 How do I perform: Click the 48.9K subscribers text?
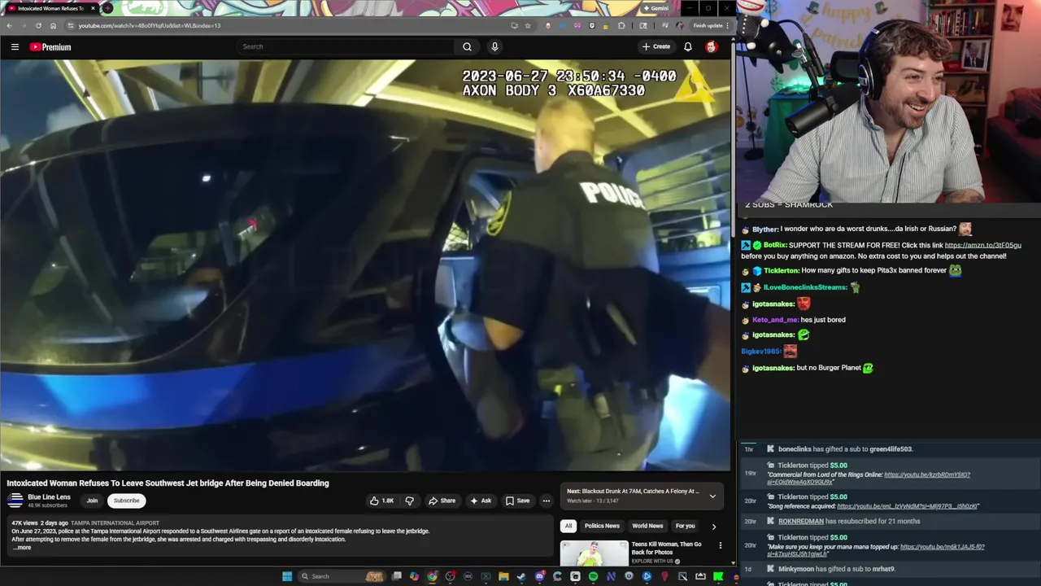coord(47,505)
